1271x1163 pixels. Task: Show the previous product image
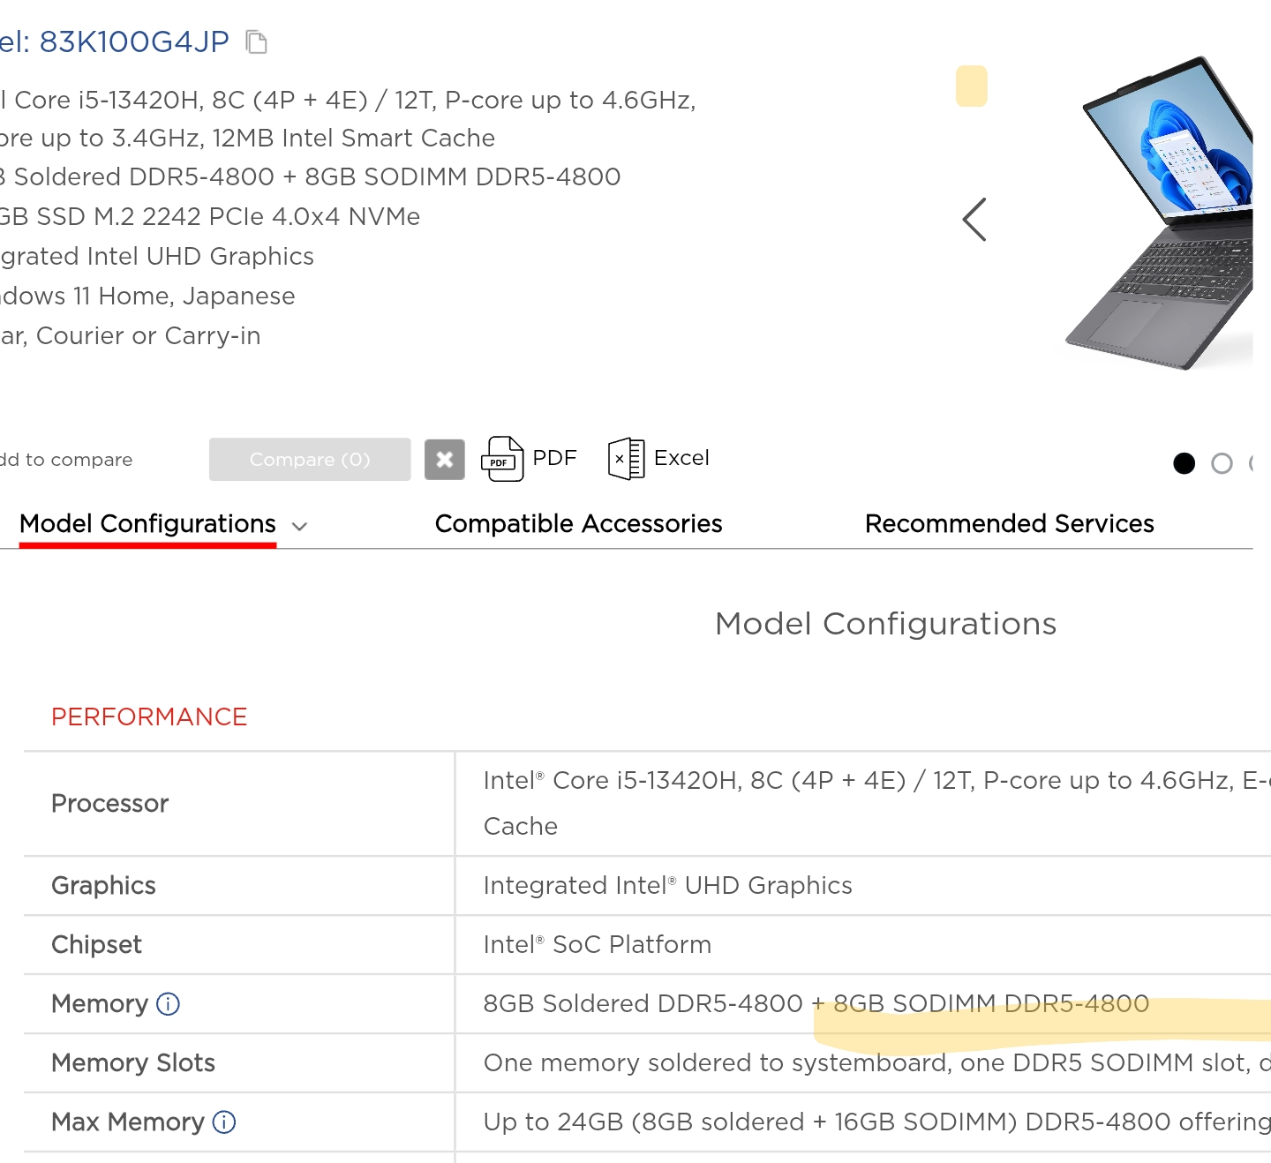pyautogui.click(x=974, y=220)
